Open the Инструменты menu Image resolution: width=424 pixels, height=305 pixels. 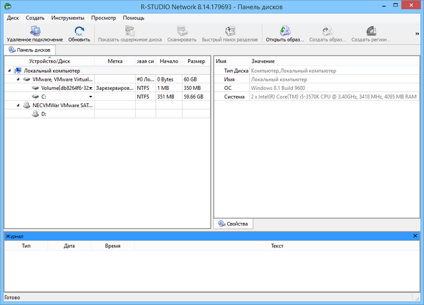67,18
